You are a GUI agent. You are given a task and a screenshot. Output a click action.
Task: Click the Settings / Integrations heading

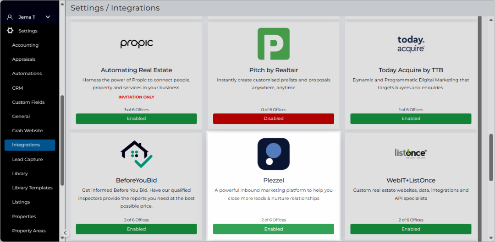[x=115, y=8]
